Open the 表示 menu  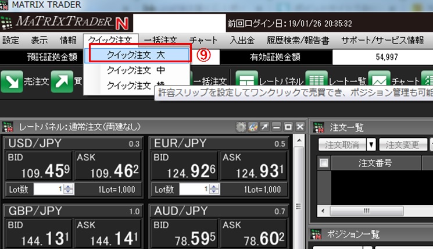39,40
